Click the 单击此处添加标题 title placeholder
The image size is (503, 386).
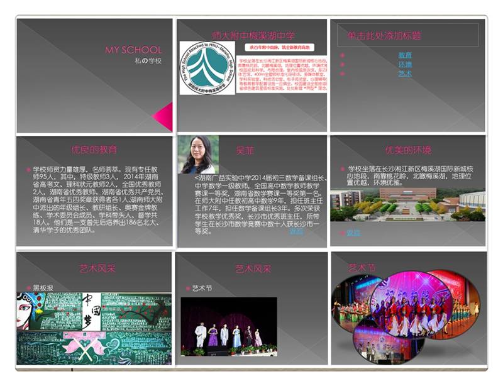pos(407,36)
